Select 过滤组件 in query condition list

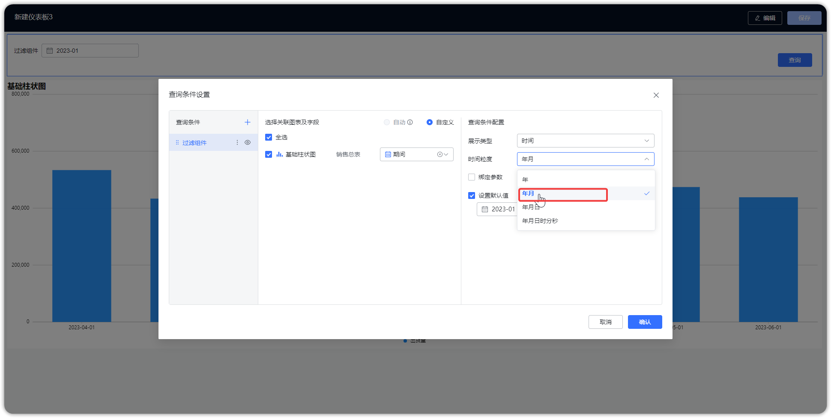[213, 142]
